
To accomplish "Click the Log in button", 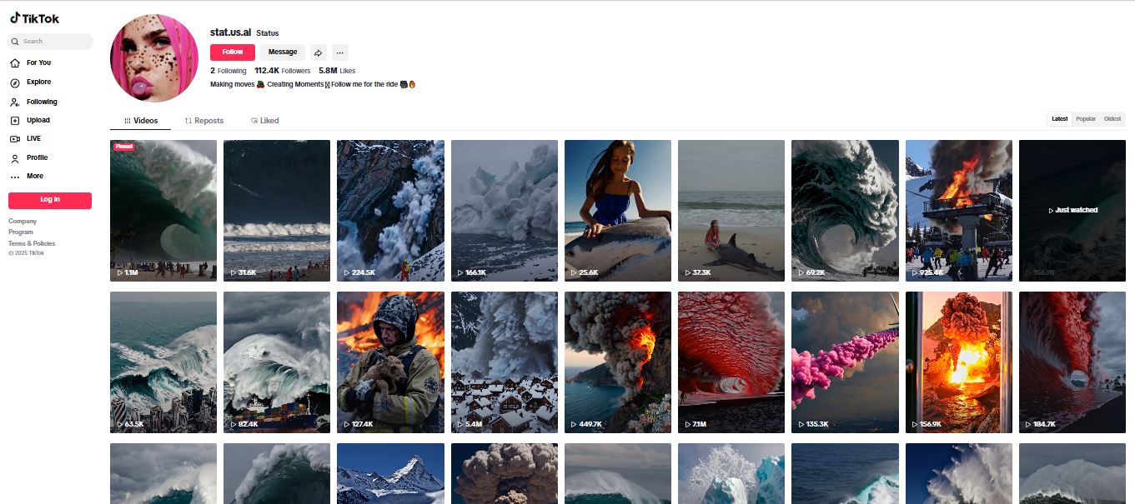I will tap(50, 200).
